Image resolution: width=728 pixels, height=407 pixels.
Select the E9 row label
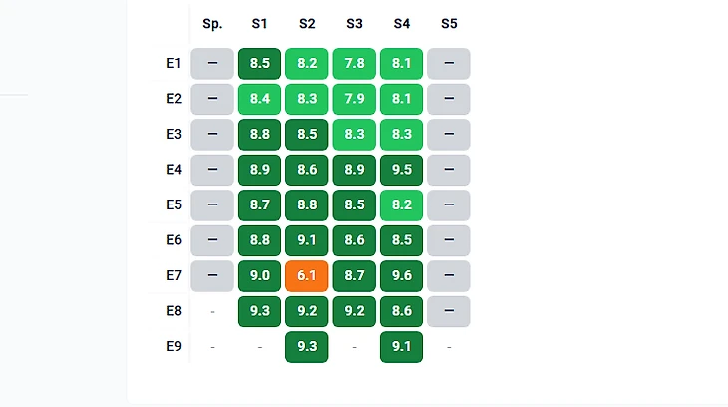[x=174, y=347]
